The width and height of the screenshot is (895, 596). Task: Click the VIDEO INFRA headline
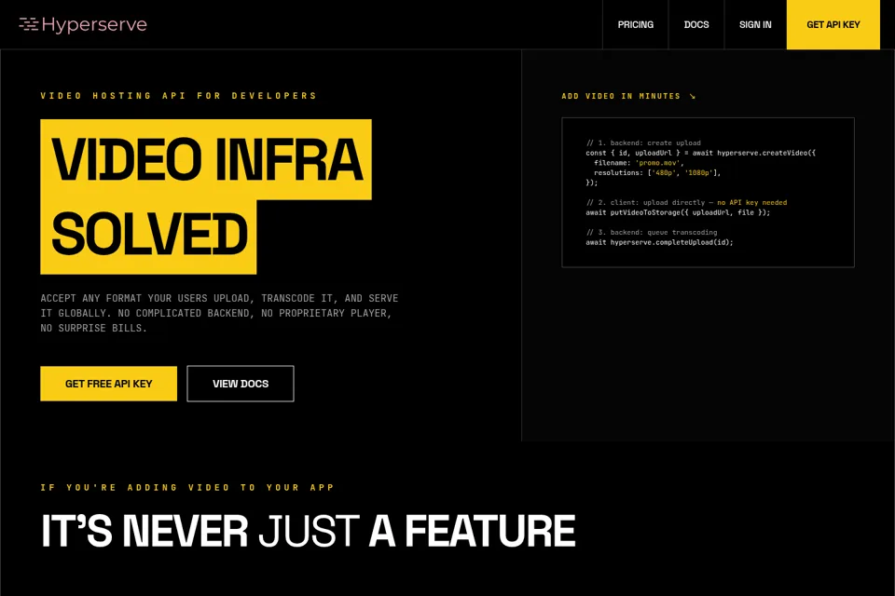[x=206, y=159]
